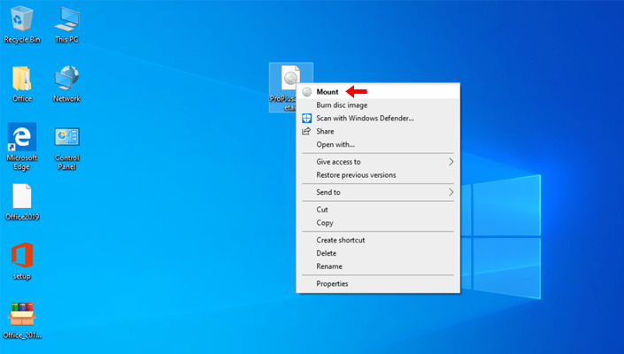Select the Network desktop icon
This screenshot has width=624, height=354.
pos(67,79)
